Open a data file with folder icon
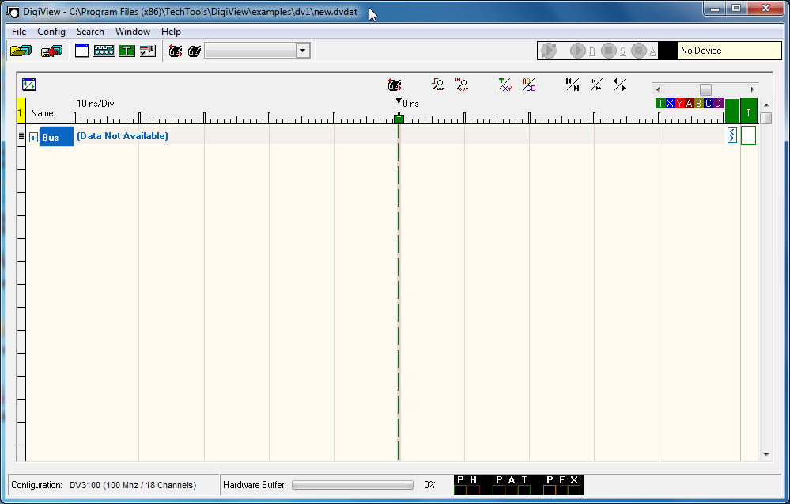 coord(21,51)
